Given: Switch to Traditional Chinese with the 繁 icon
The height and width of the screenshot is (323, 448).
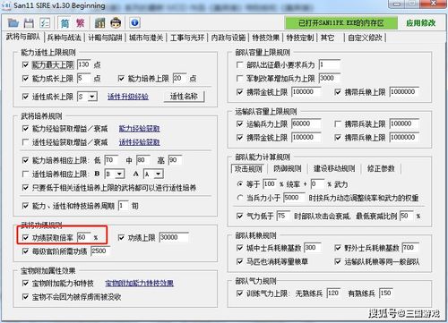Looking at the screenshot, I should coord(80,23).
